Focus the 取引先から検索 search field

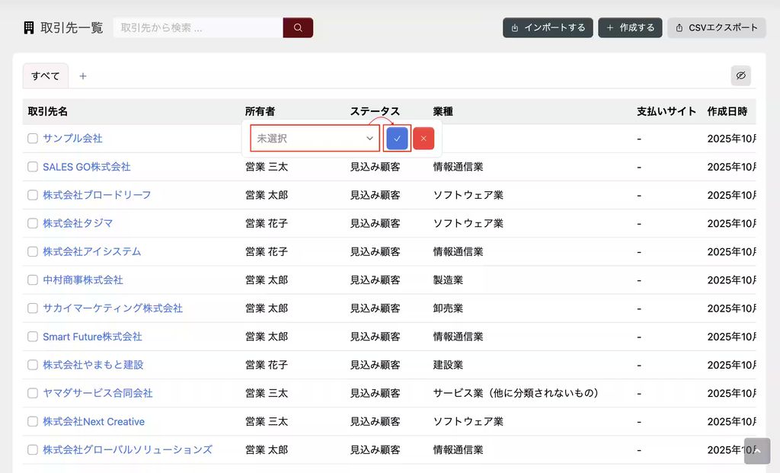[x=198, y=28]
